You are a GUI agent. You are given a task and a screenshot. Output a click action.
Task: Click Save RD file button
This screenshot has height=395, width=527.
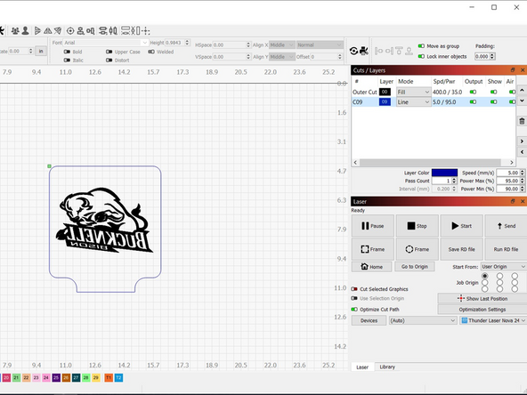point(461,249)
